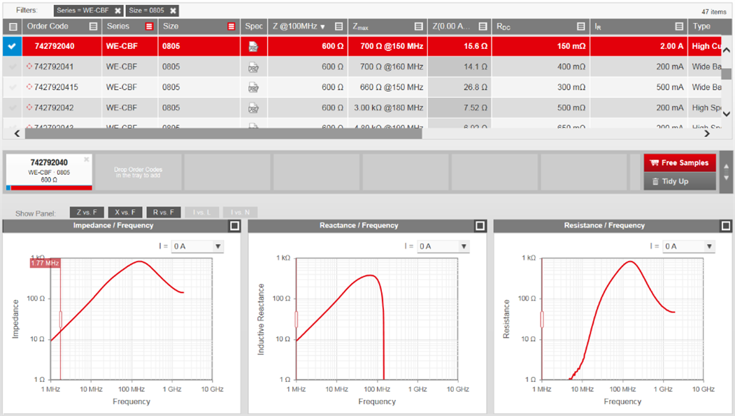Image resolution: width=735 pixels, height=416 pixels.
Task: Sort by Z @100MHz descending arrow
Action: pos(322,27)
